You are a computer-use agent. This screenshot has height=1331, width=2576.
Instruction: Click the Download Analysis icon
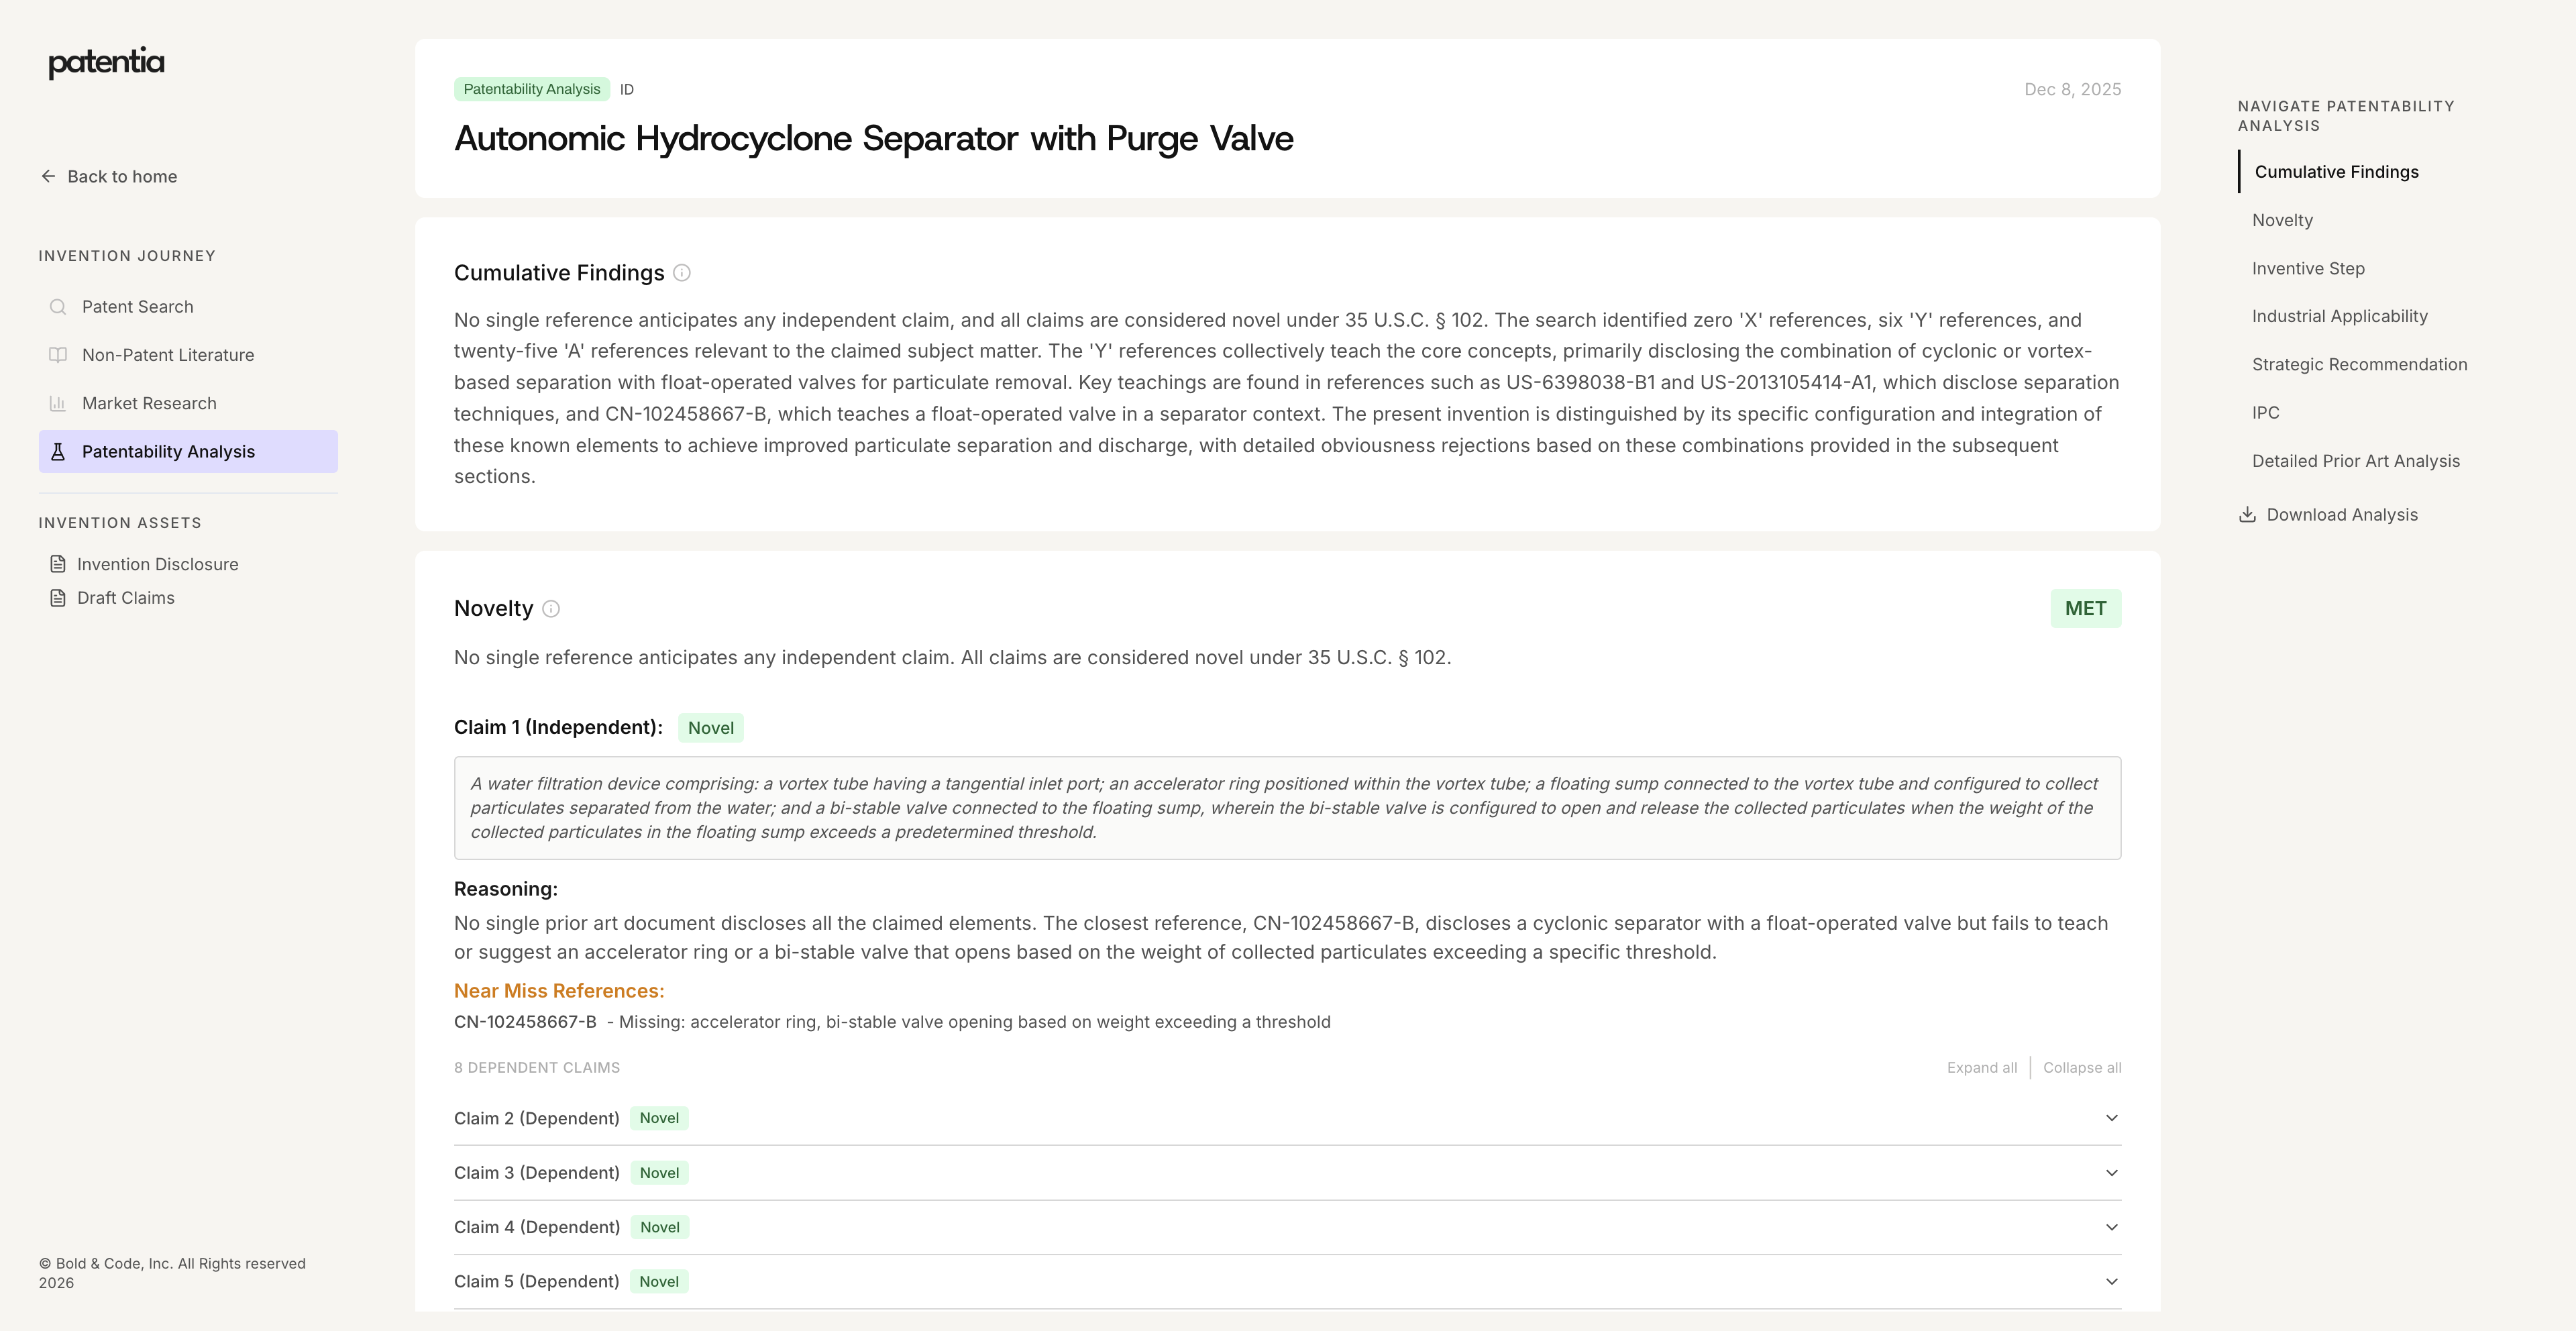[x=2247, y=515]
